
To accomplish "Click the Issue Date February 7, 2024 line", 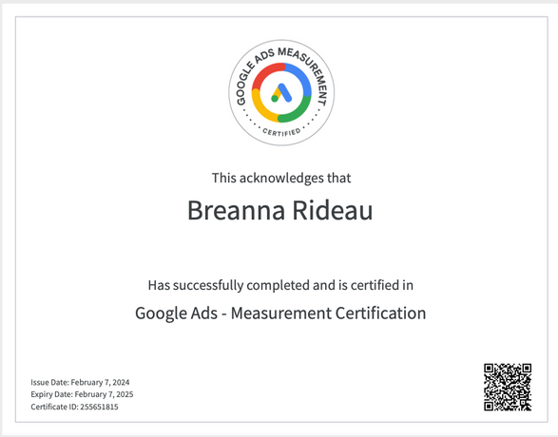I will click(x=80, y=382).
